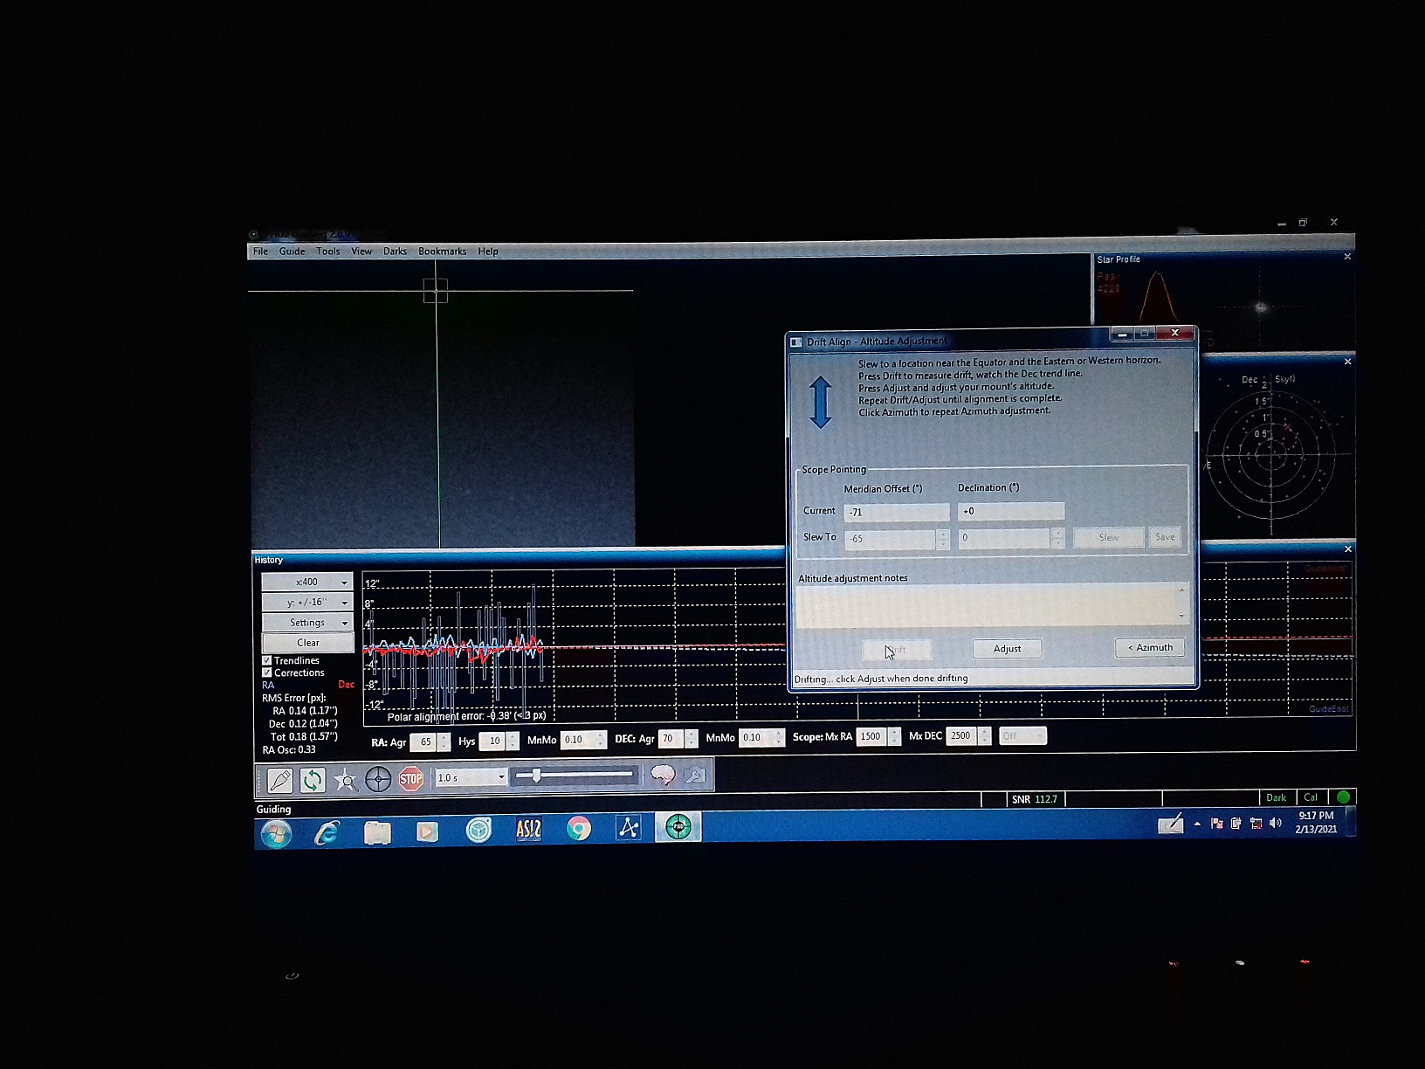This screenshot has width=1425, height=1069.
Task: Open the ASI2 camera app taskbar icon
Action: 528,830
